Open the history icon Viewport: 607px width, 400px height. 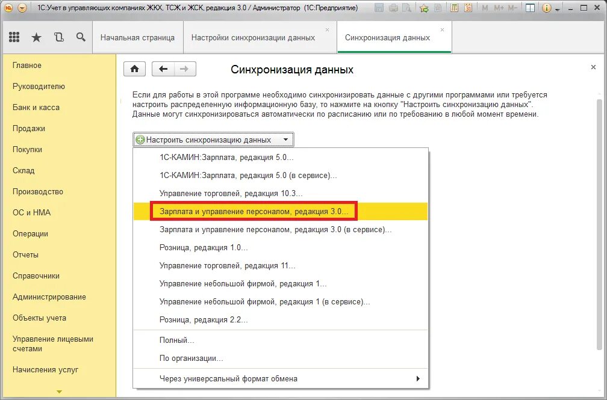59,37
